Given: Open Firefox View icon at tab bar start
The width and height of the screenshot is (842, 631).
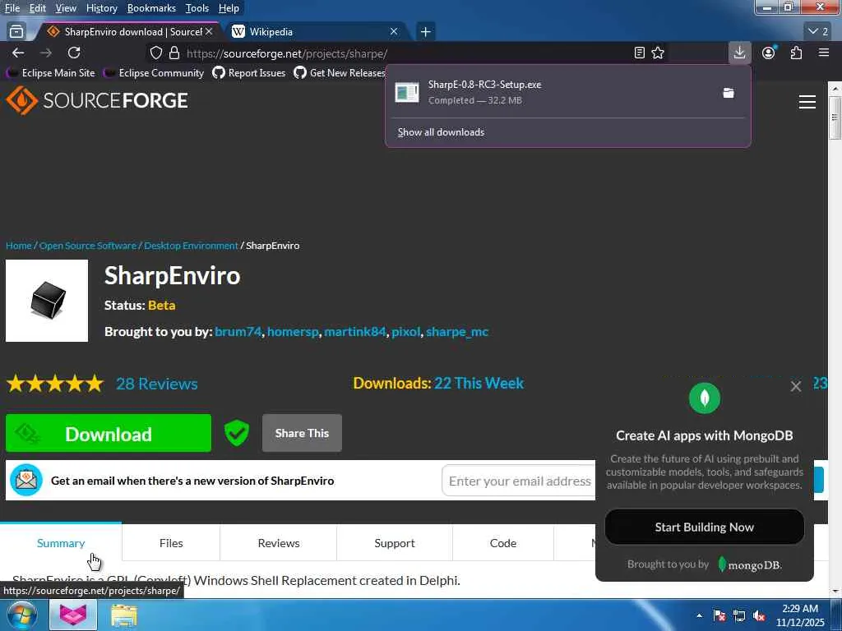Looking at the screenshot, I should tap(16, 32).
